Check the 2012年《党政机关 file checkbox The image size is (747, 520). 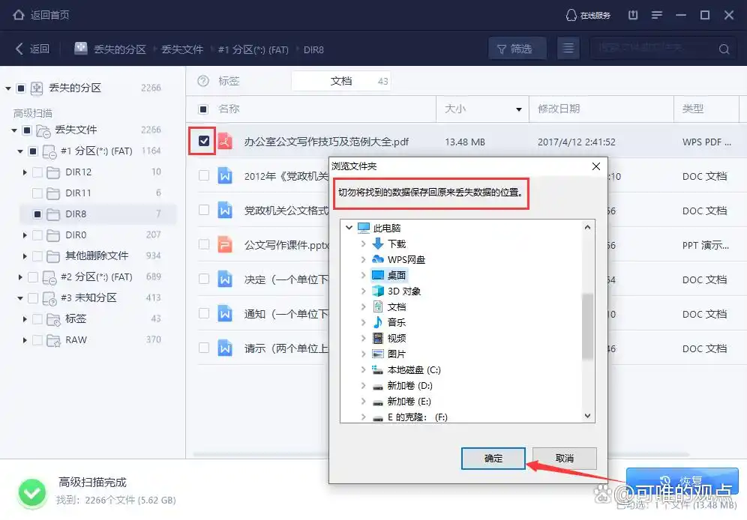204,175
